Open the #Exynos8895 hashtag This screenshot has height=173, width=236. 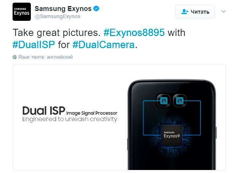coord(134,33)
